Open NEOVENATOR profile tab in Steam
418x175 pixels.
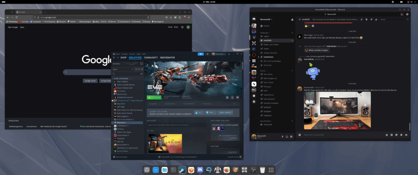(x=168, y=58)
